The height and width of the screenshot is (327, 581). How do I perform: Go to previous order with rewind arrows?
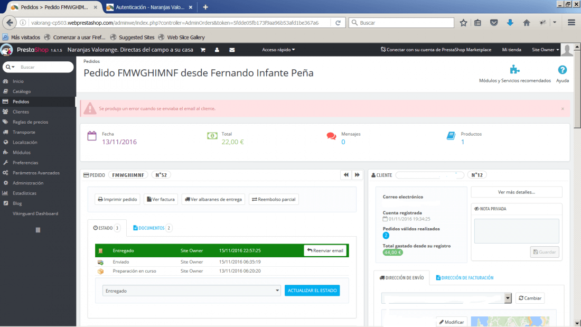[x=346, y=175]
